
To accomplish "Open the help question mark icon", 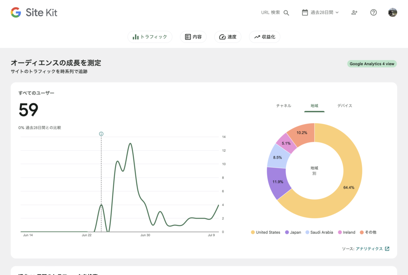I will pos(373,12).
